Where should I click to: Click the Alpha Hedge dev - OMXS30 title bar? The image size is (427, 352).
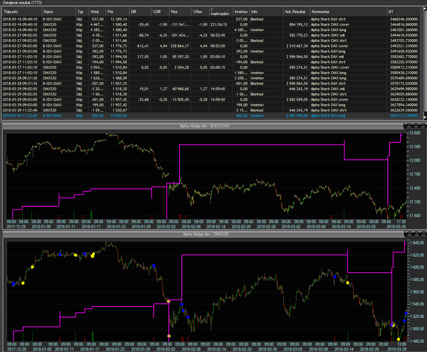pyautogui.click(x=205, y=234)
